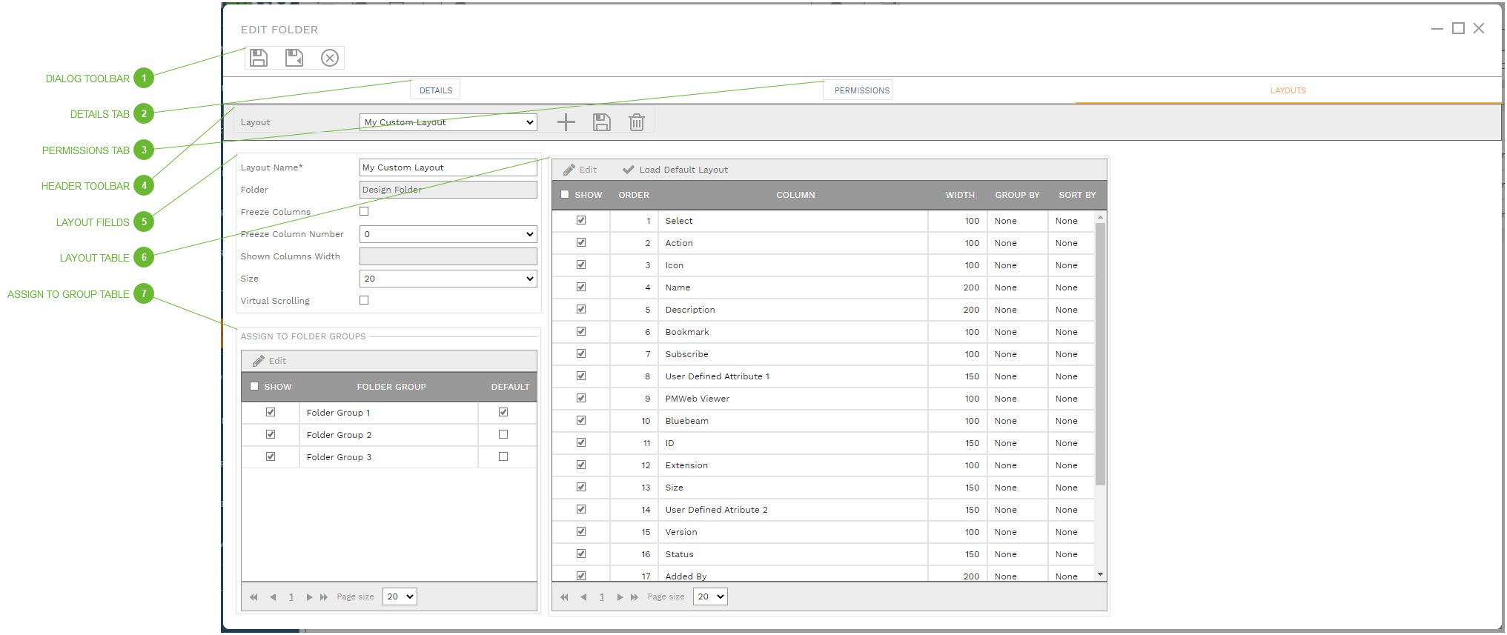Uncheck Show for the Select column row

[x=581, y=220]
